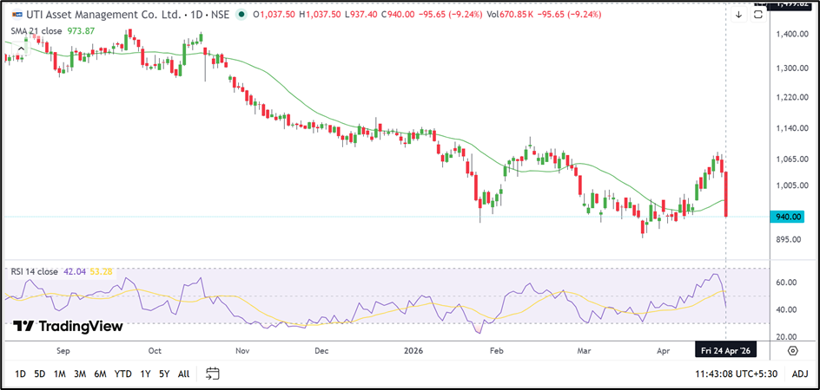Click the TradingView logo watermark
Image resolution: width=820 pixels, height=390 pixels.
pos(68,327)
